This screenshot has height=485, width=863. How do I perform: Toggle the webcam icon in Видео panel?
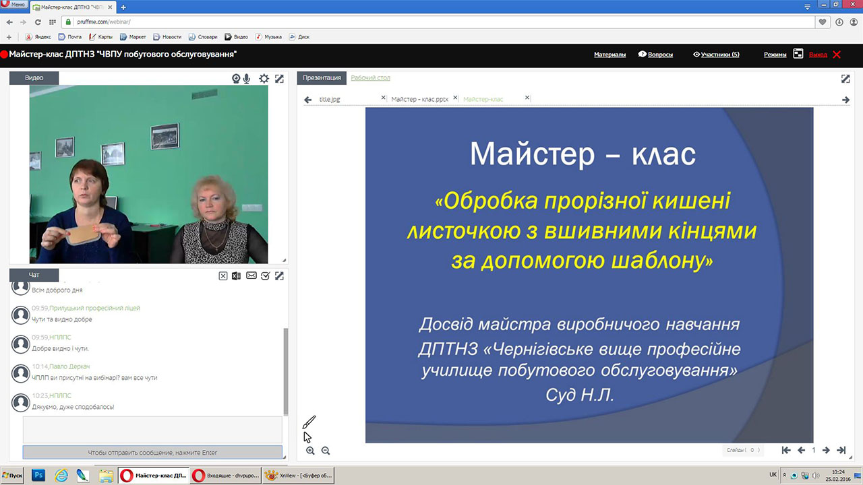(236, 79)
